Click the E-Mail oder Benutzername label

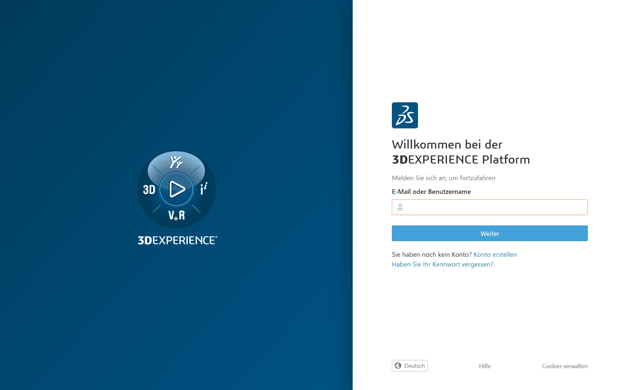tap(431, 192)
